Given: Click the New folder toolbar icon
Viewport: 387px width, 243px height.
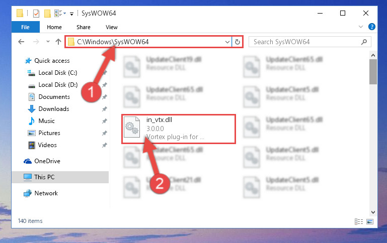Looking at the screenshot, I should (47, 13).
